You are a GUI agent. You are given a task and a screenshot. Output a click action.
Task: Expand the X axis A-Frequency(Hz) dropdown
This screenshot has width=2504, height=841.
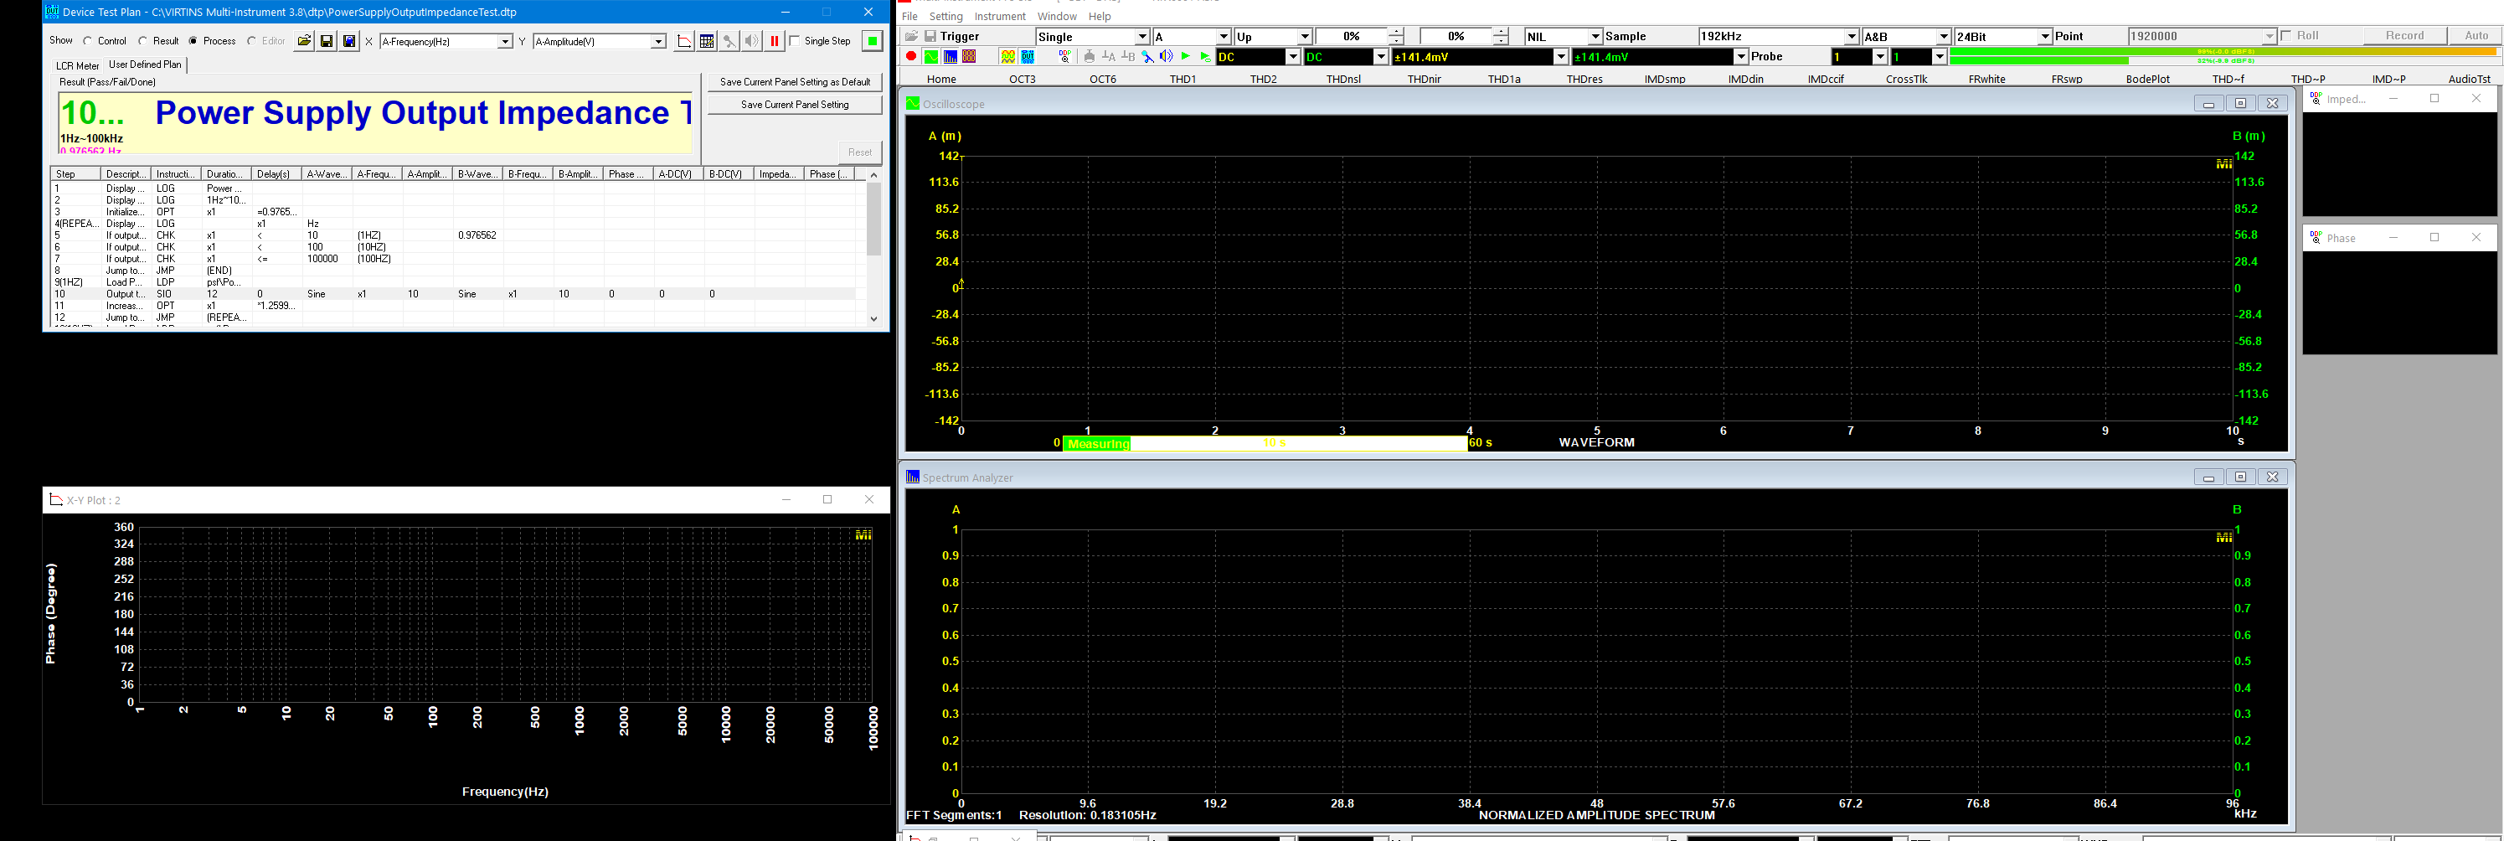[x=506, y=41]
